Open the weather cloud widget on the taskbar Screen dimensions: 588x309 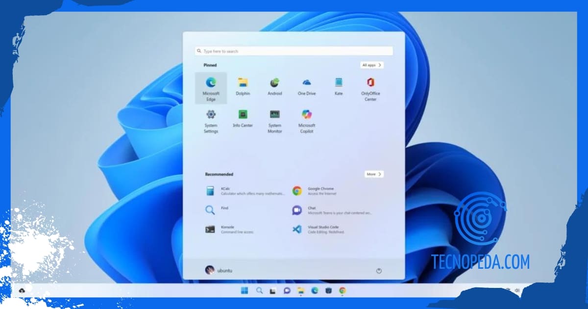(x=22, y=291)
